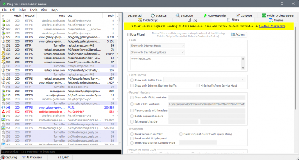
Task: Check Show only traffic from
Action: click(x=132, y=80)
